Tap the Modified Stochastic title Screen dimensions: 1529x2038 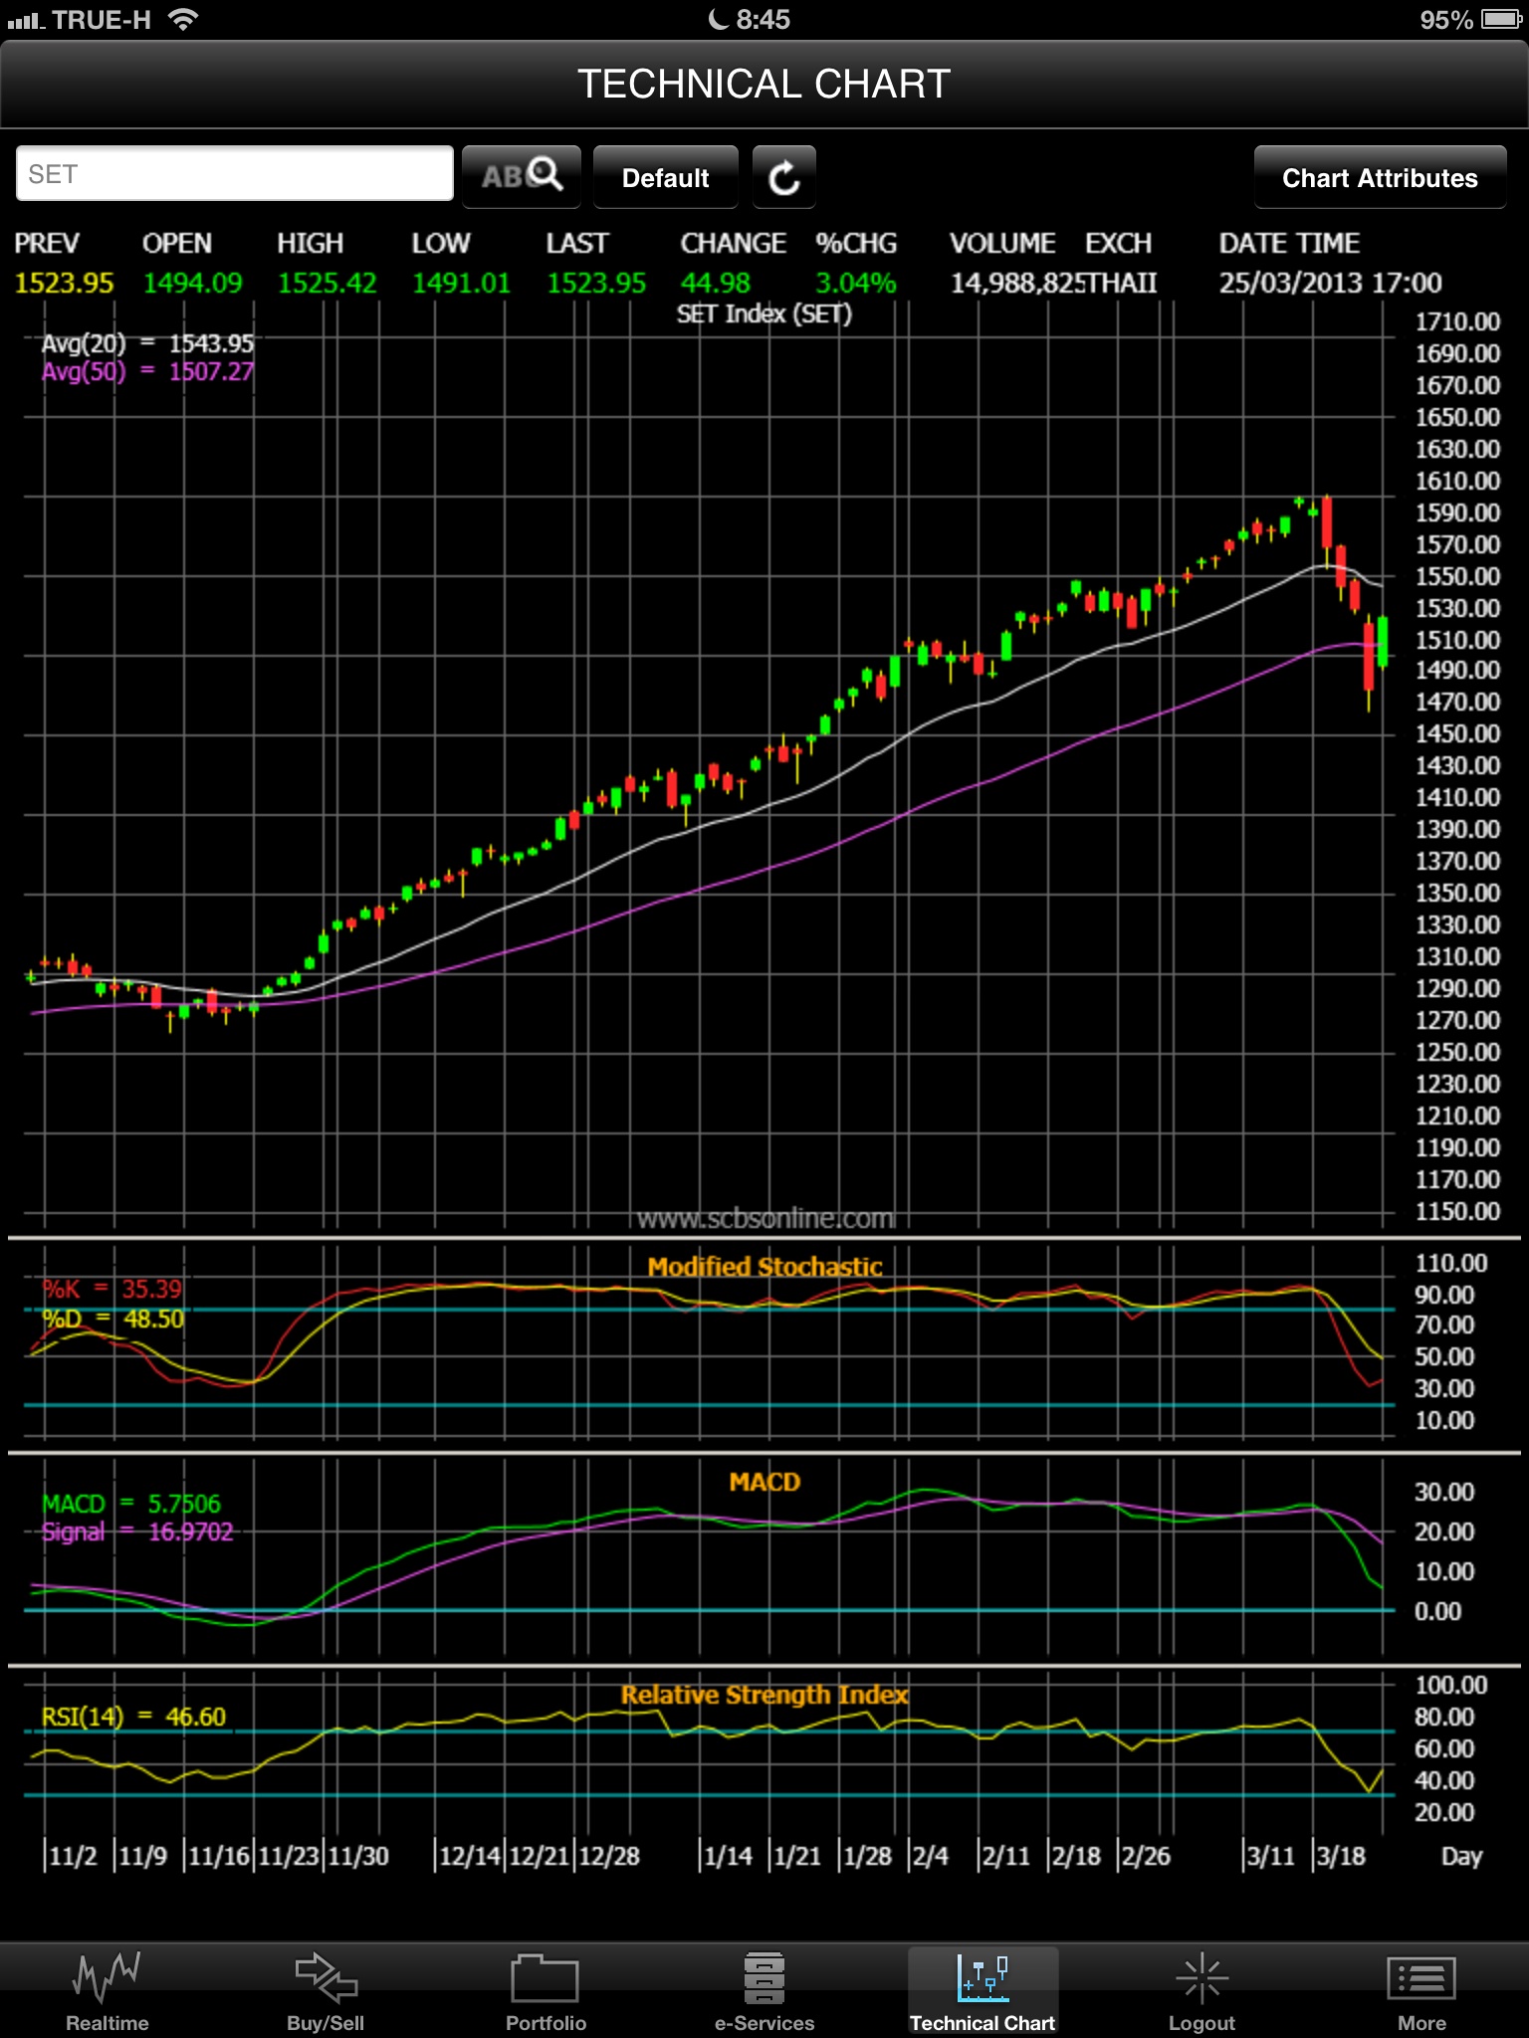click(764, 1267)
